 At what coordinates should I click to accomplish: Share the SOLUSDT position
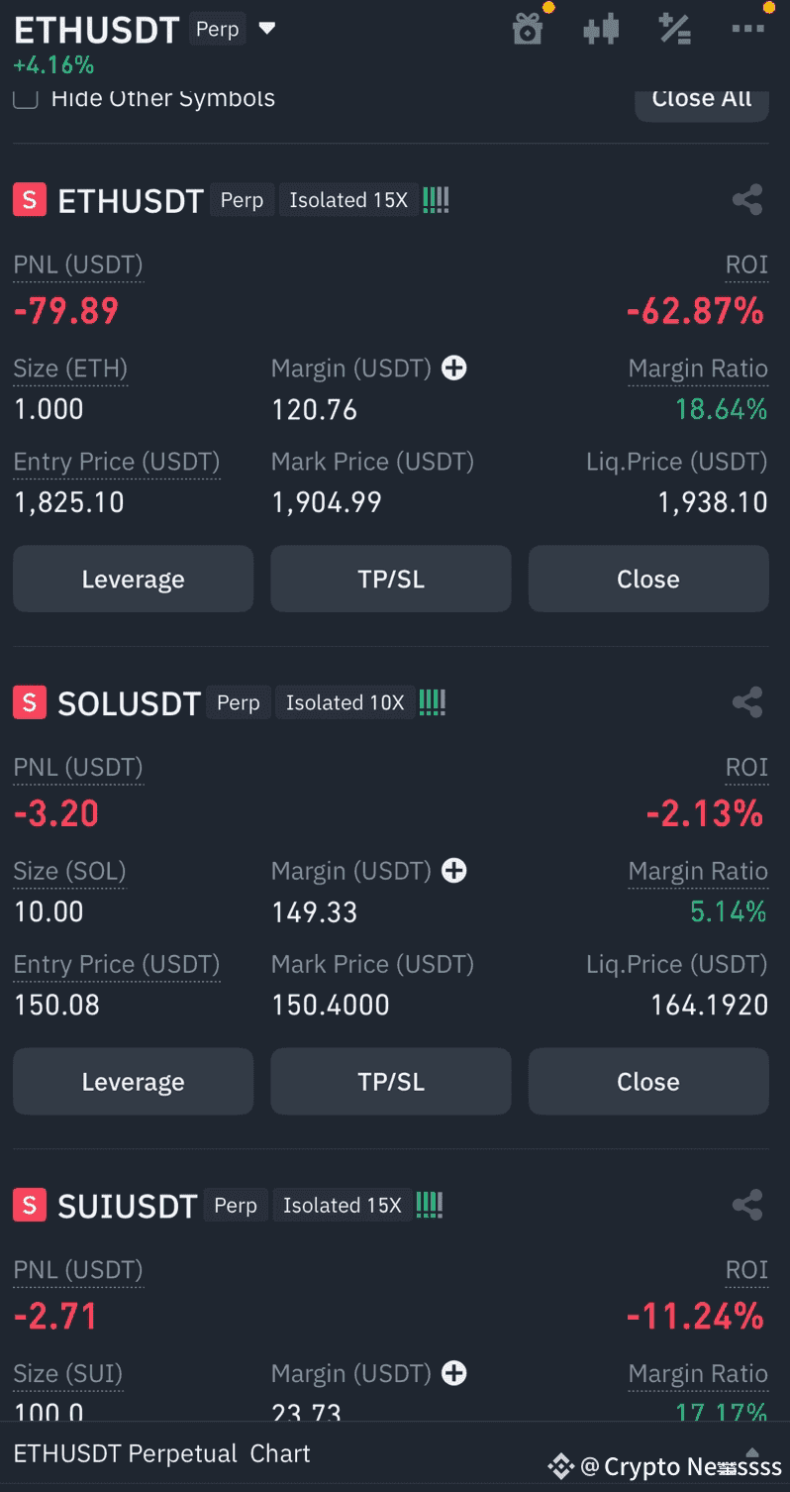coord(747,702)
